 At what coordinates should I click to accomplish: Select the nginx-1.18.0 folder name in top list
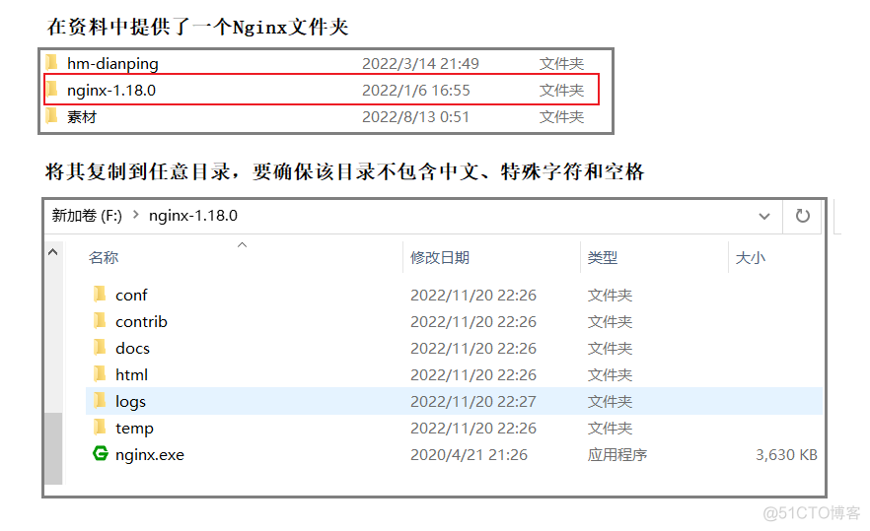pyautogui.click(x=110, y=90)
